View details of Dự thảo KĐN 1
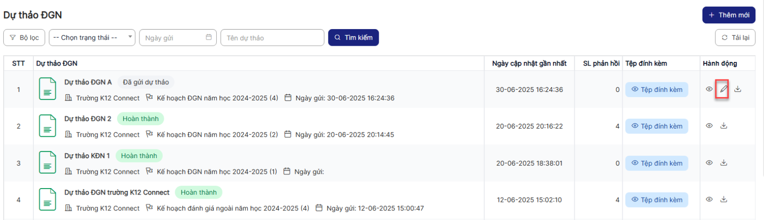The width and height of the screenshot is (764, 220). coord(709,163)
